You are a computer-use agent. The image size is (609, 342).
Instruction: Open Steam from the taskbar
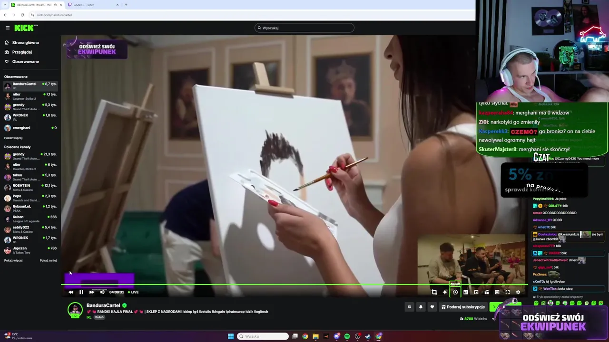click(x=368, y=336)
